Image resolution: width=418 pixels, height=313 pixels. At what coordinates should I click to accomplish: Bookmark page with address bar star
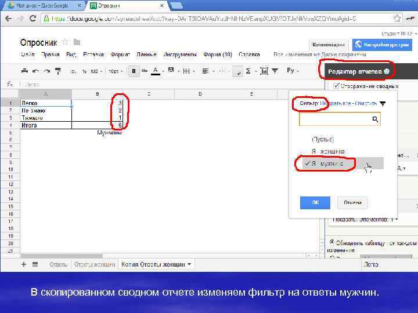tap(397, 19)
